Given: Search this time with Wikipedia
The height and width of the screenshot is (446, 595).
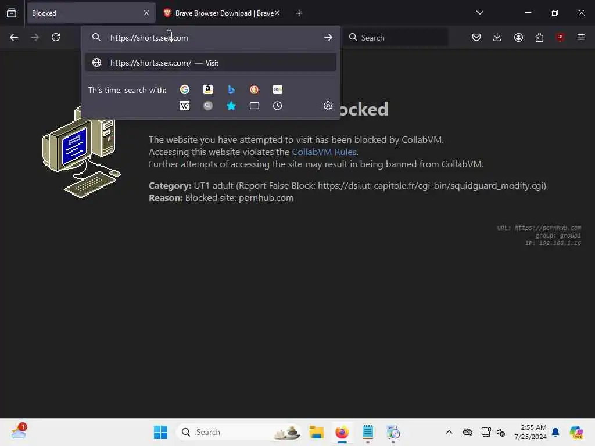Looking at the screenshot, I should pyautogui.click(x=185, y=106).
